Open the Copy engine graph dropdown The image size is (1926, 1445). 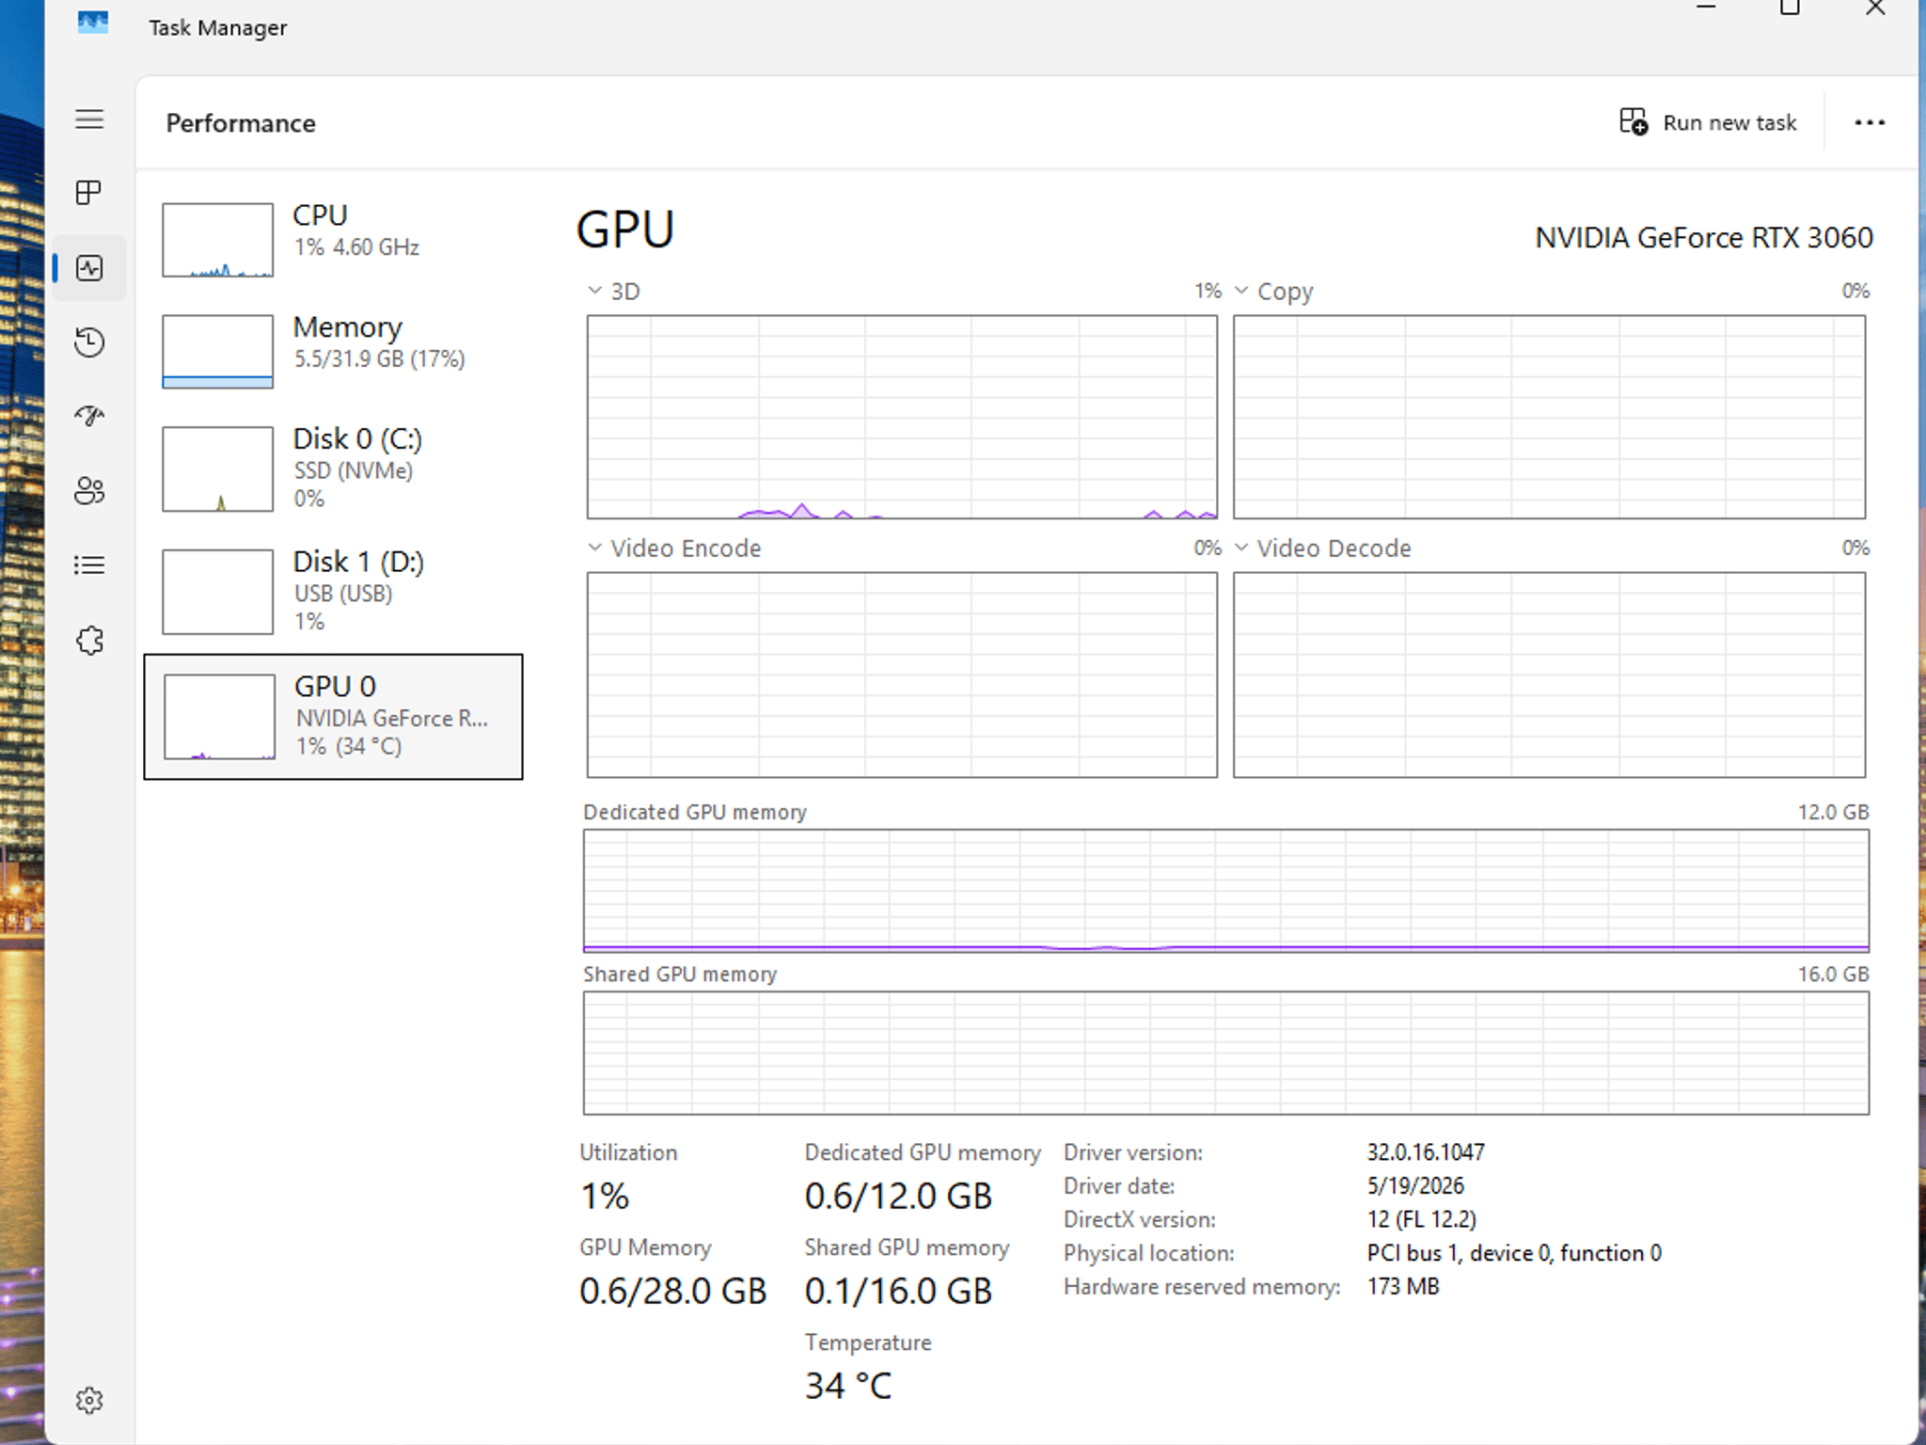point(1241,291)
